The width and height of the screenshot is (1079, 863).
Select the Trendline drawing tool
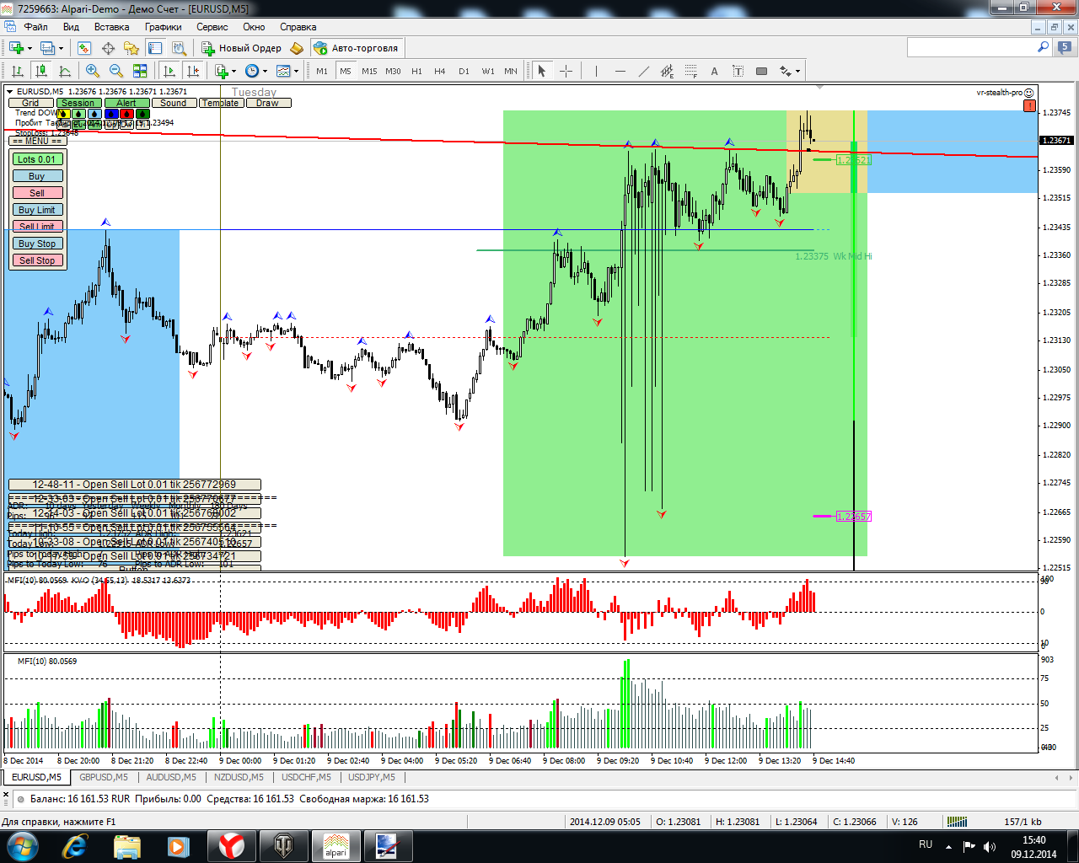(644, 71)
